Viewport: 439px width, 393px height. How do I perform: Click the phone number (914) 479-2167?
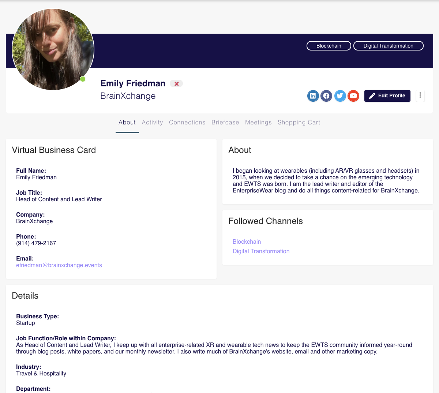click(36, 243)
